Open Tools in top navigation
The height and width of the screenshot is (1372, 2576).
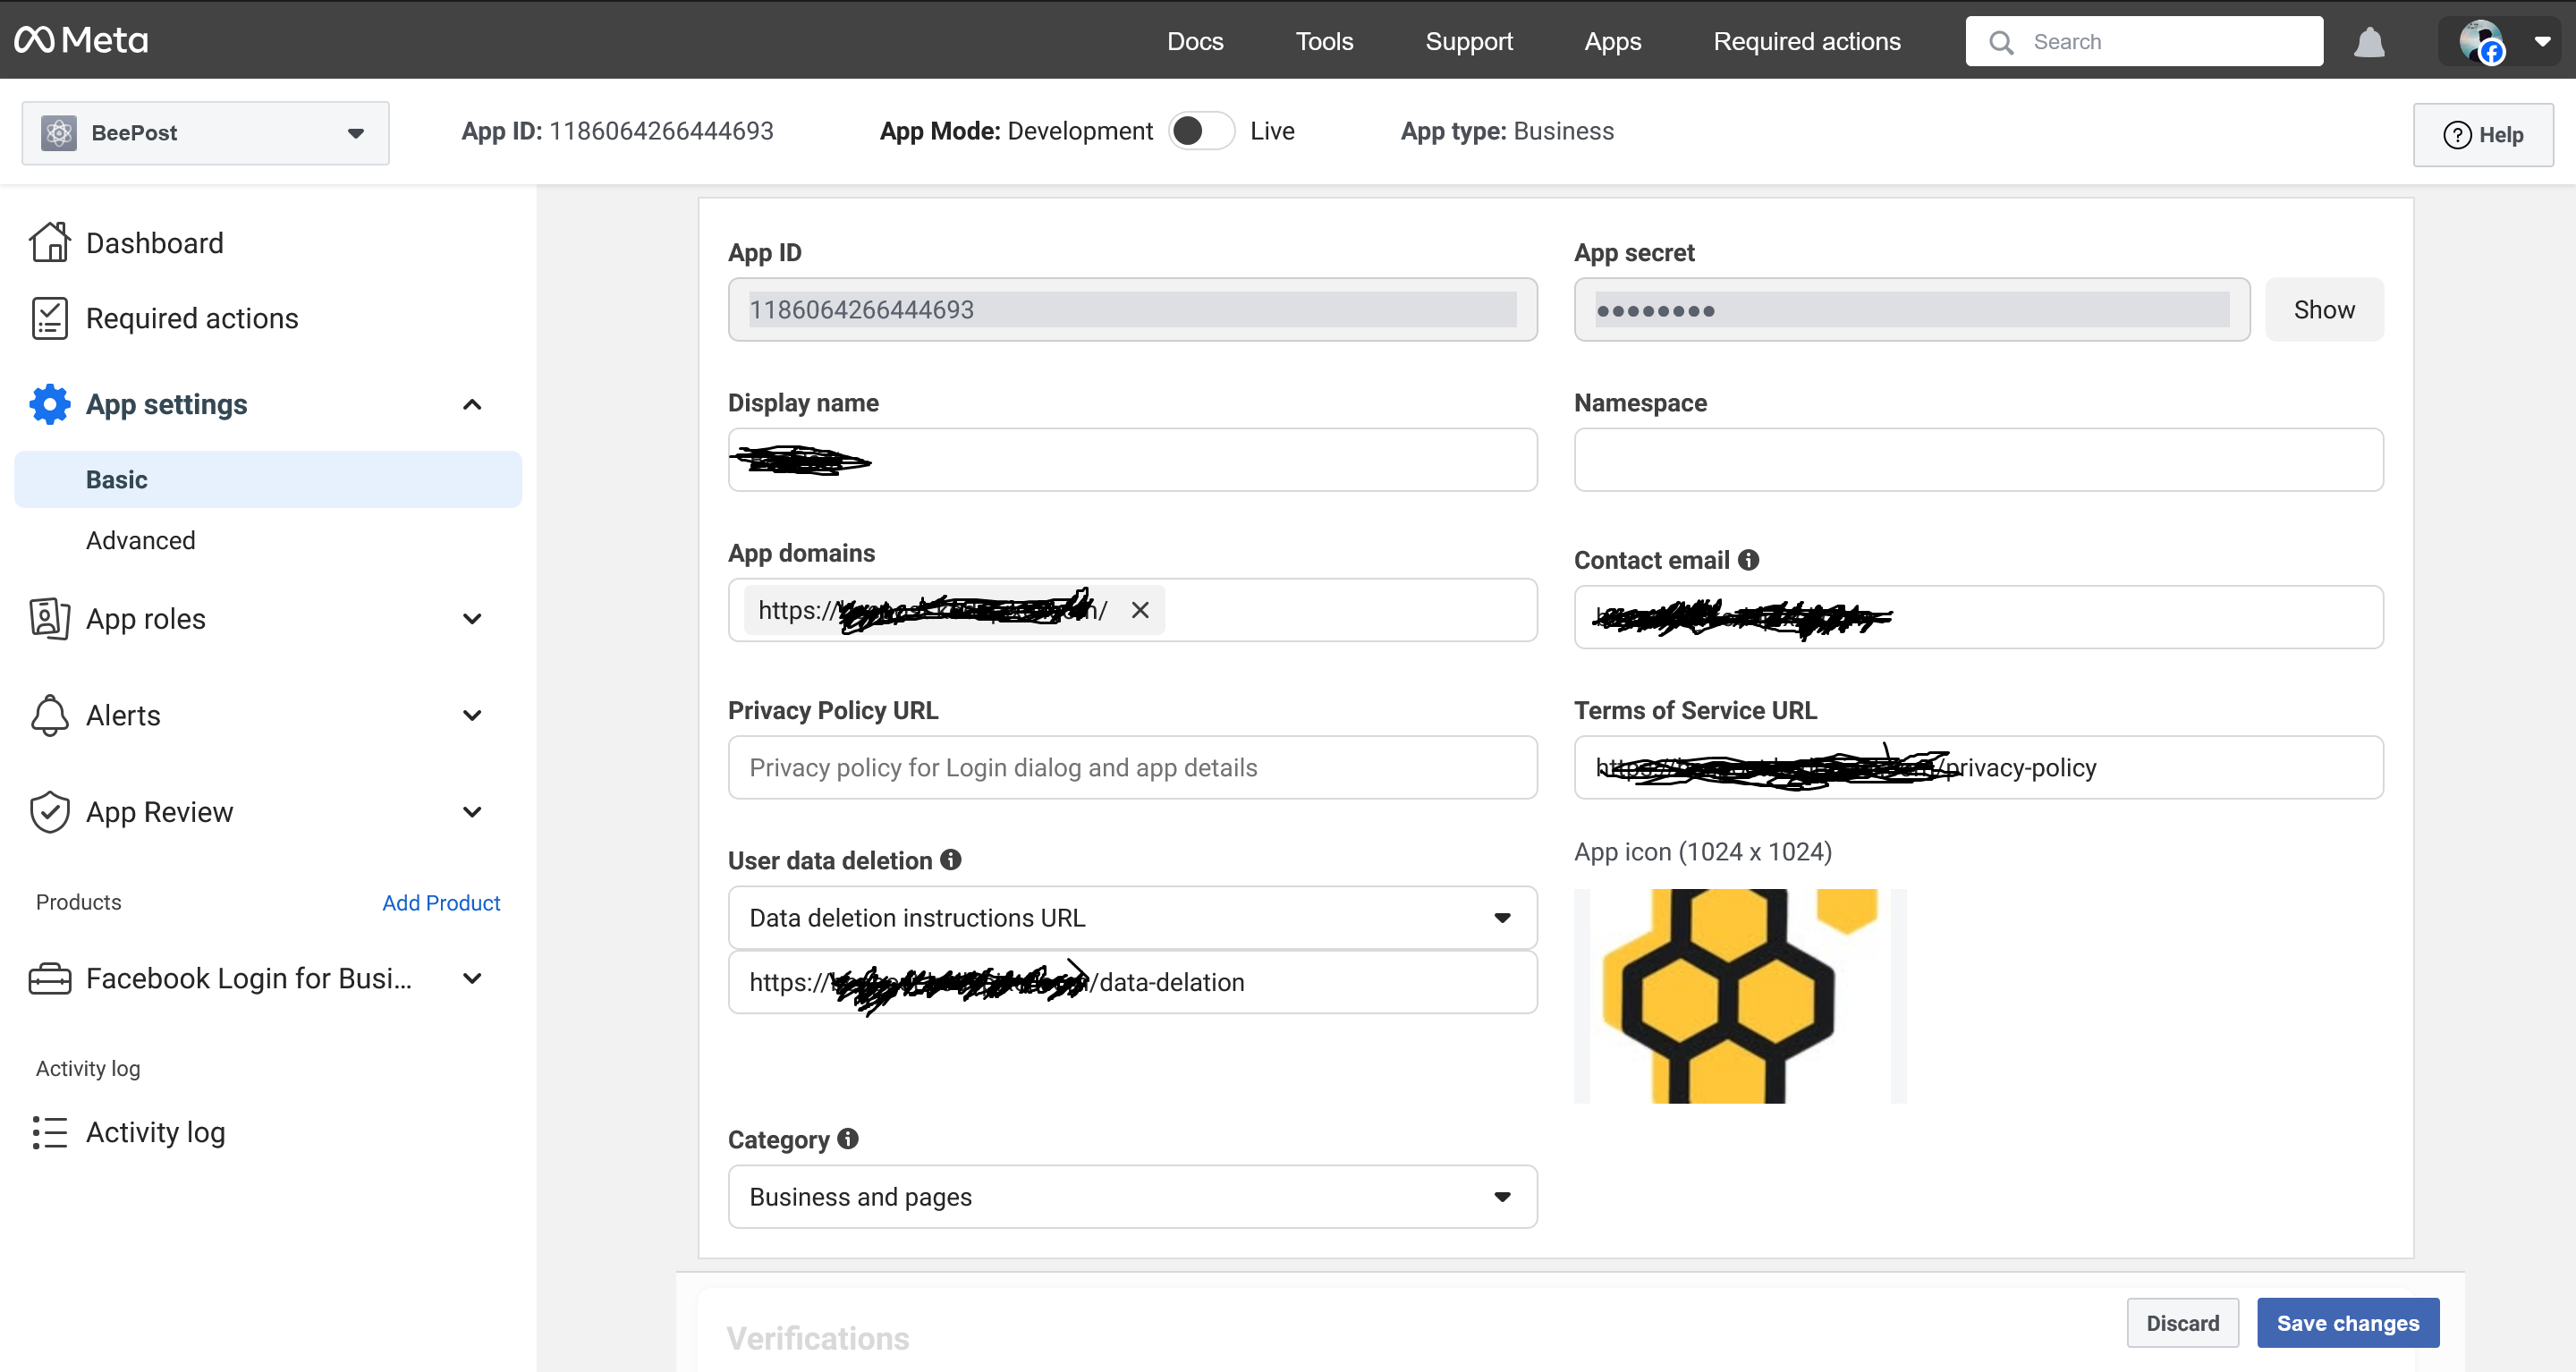(x=1324, y=41)
